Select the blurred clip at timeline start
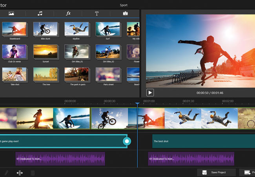The width and height of the screenshot is (255, 177). click(x=8, y=118)
